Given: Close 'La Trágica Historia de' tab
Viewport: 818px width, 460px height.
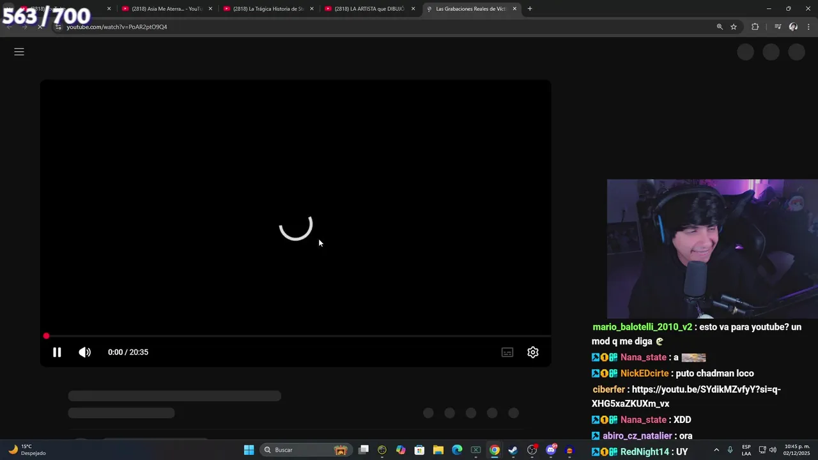Looking at the screenshot, I should [312, 9].
